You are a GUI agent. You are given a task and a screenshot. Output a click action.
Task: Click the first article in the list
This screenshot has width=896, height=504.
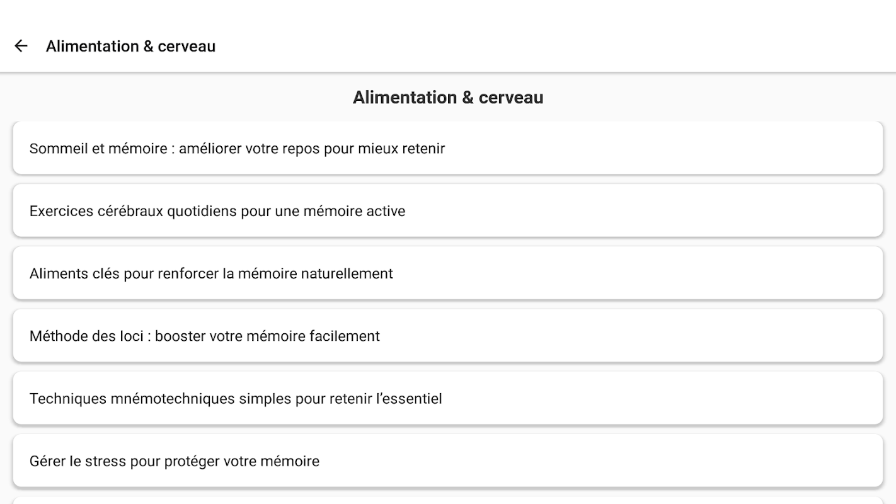click(447, 149)
